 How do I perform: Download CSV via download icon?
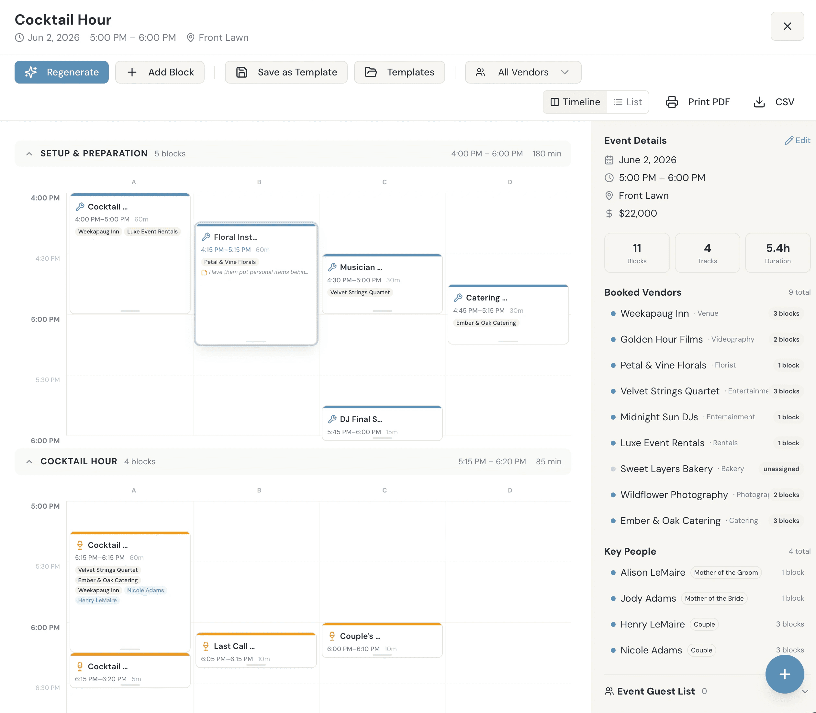(759, 102)
